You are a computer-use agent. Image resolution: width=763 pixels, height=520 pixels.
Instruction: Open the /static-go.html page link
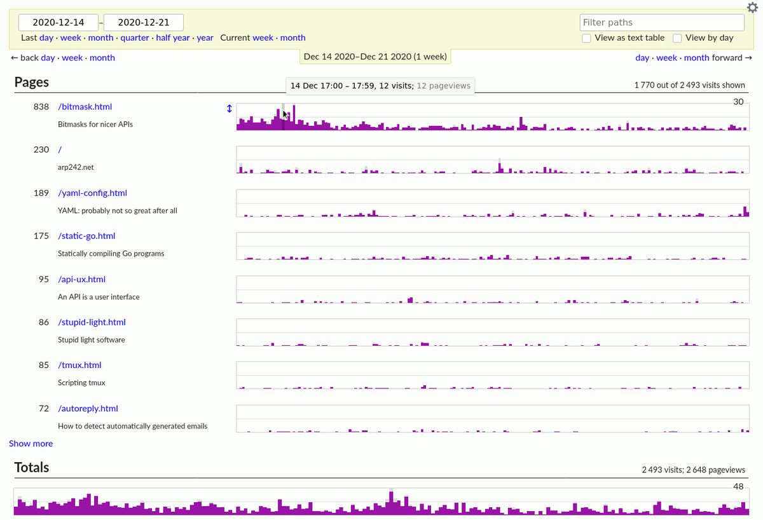pos(86,236)
